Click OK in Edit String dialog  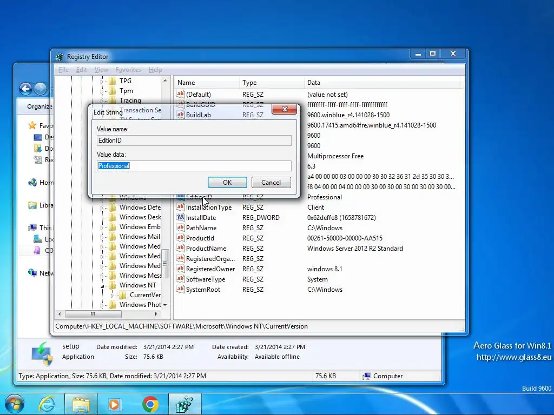tap(227, 183)
